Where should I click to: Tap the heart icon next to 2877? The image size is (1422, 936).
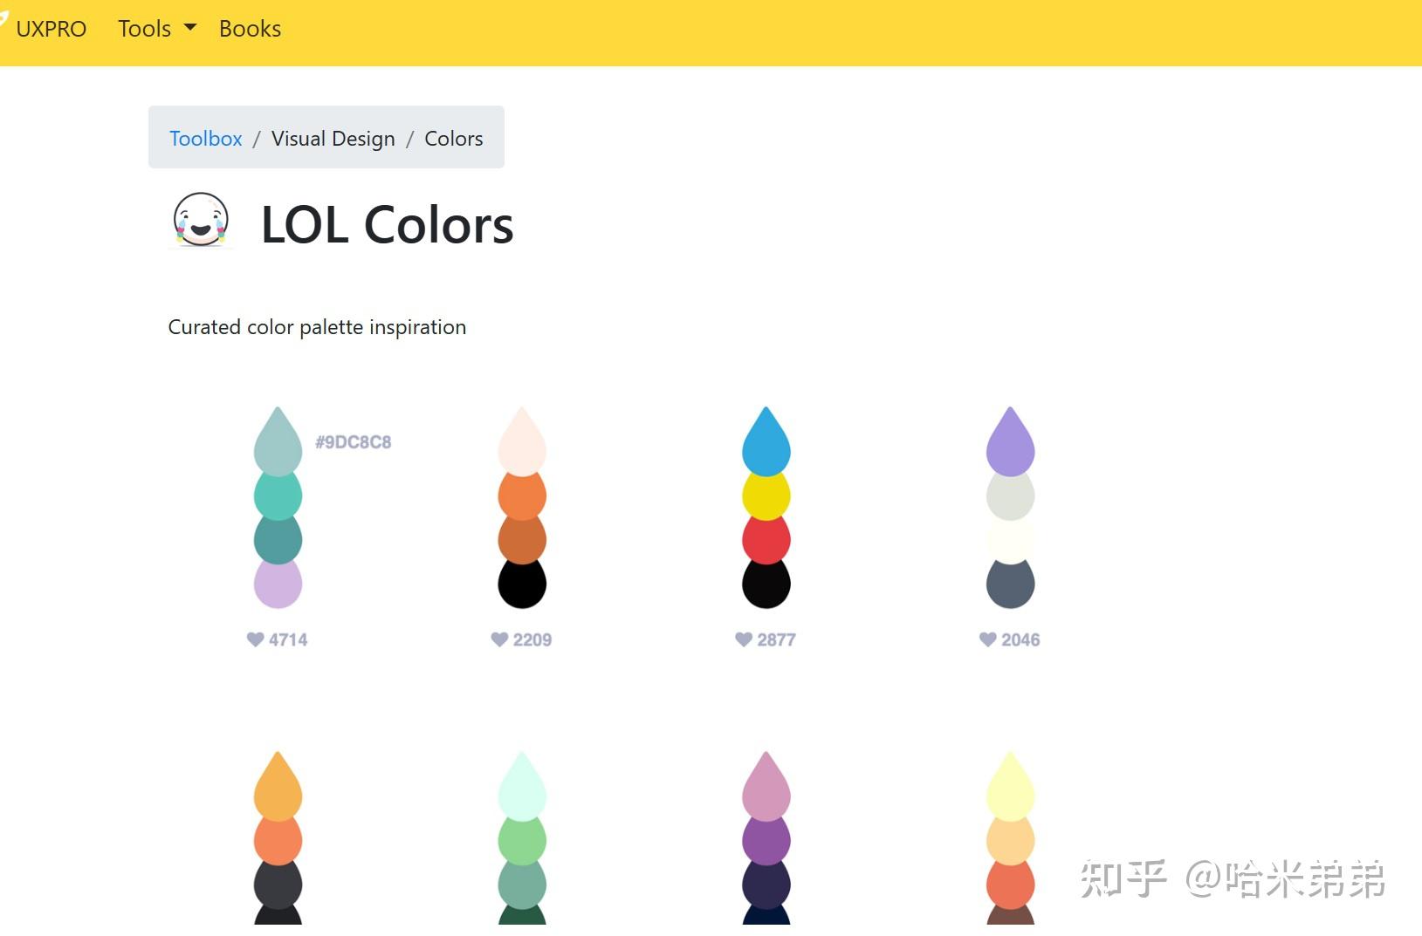pyautogui.click(x=744, y=639)
